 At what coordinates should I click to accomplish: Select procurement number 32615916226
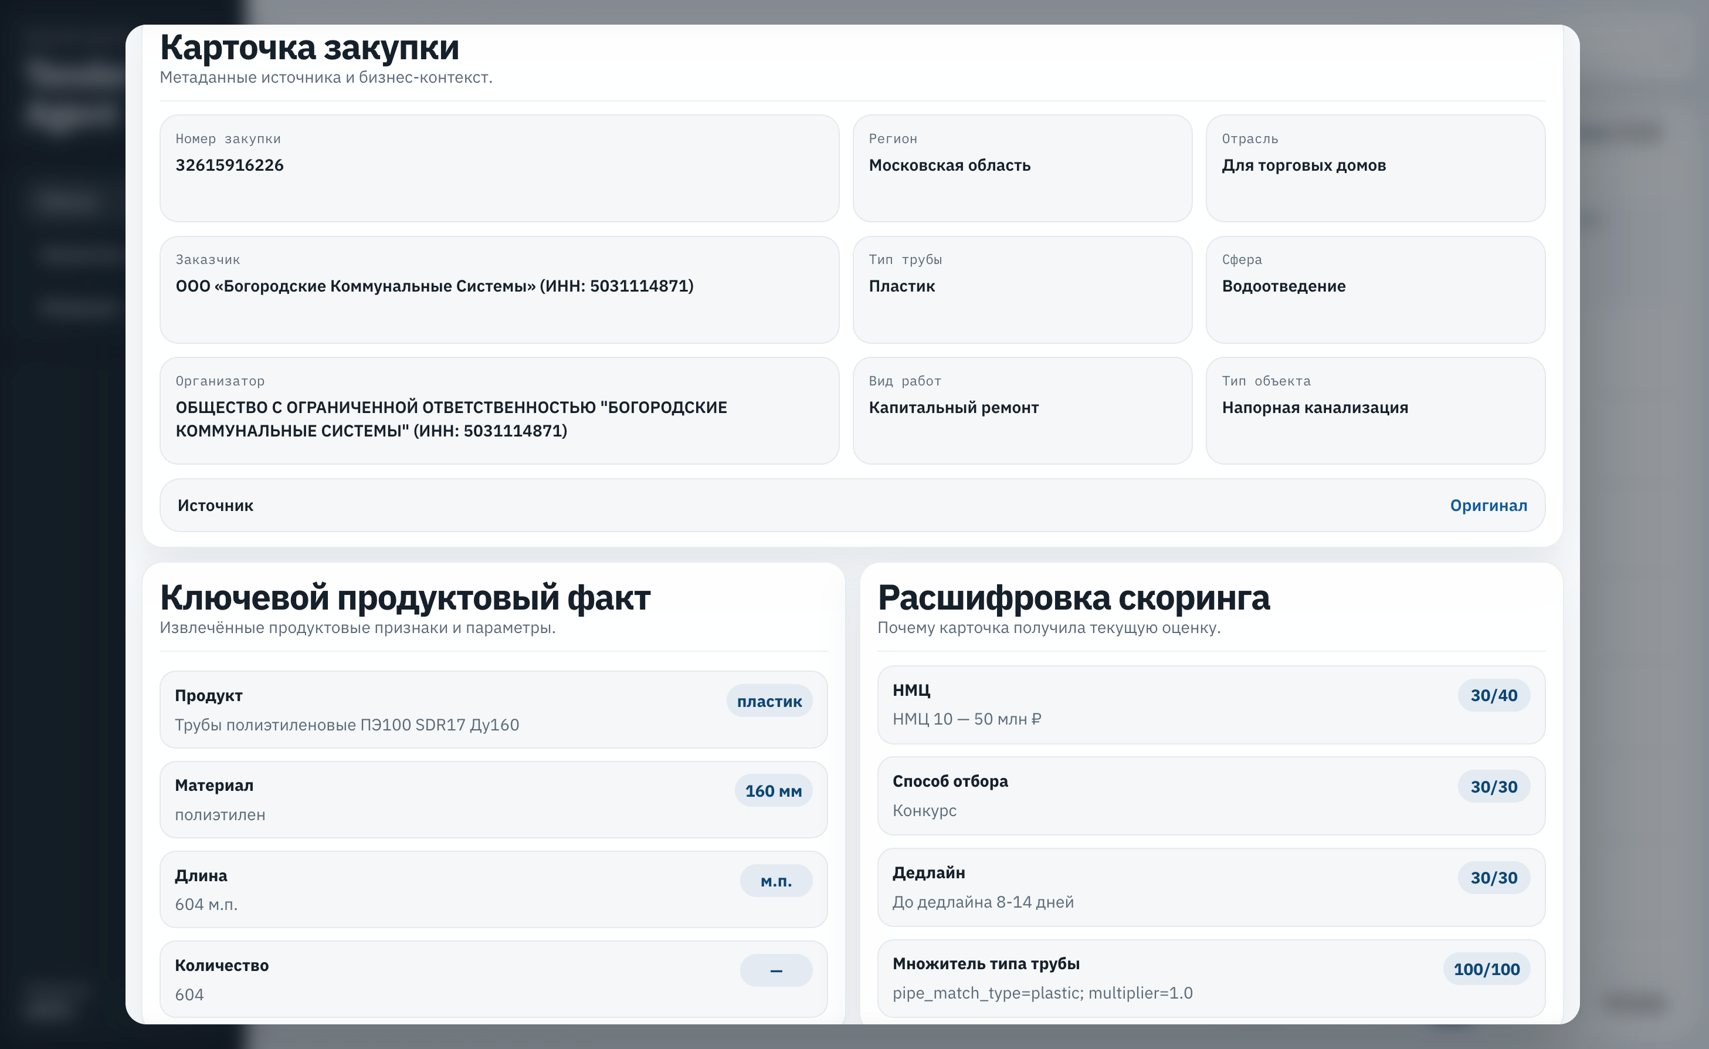point(229,165)
